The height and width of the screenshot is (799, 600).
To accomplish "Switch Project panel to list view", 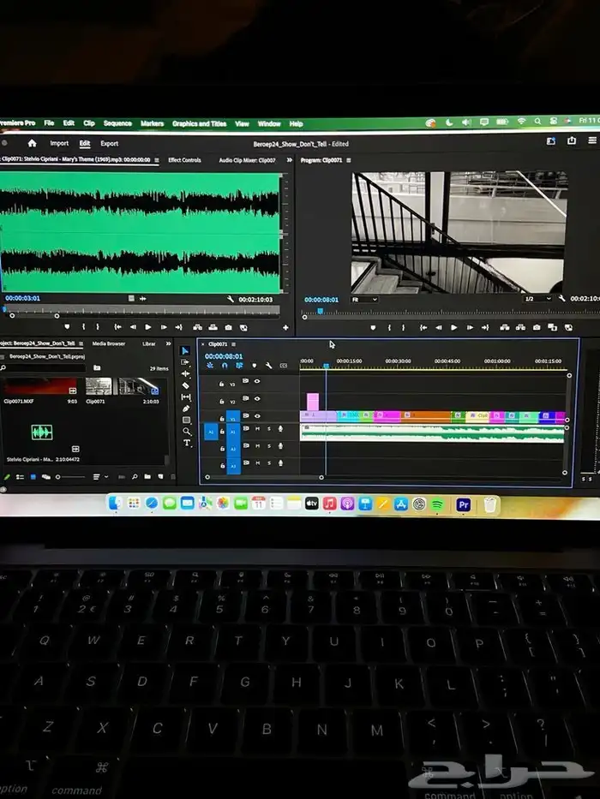I will [x=20, y=477].
